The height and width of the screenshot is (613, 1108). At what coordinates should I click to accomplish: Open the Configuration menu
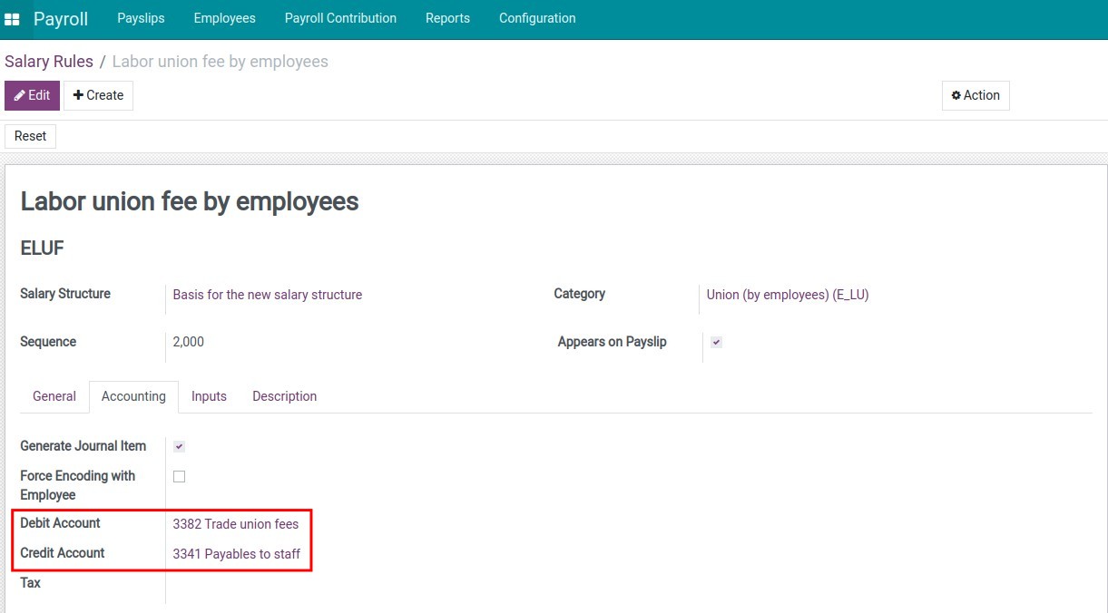coord(536,18)
